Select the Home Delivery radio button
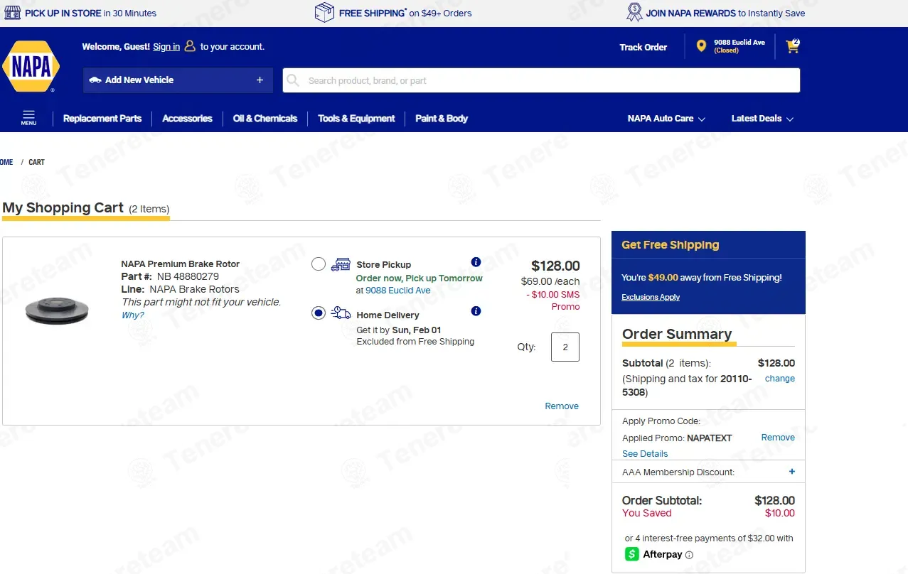 coord(319,313)
